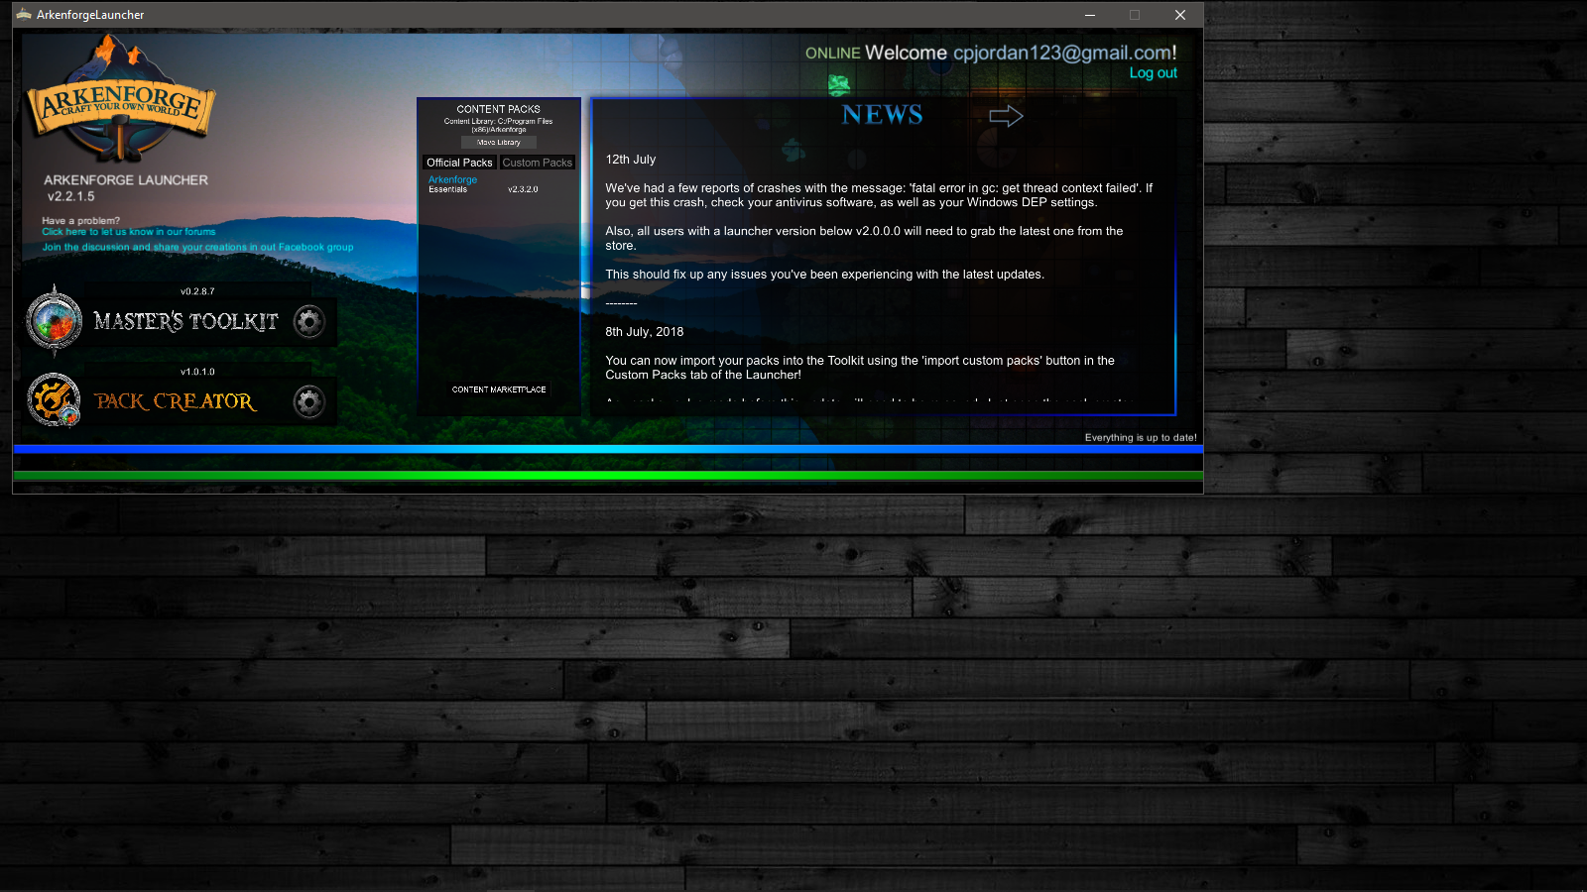The width and height of the screenshot is (1587, 892).
Task: Launch Master's Toolkit via its orb icon
Action: coord(55,321)
